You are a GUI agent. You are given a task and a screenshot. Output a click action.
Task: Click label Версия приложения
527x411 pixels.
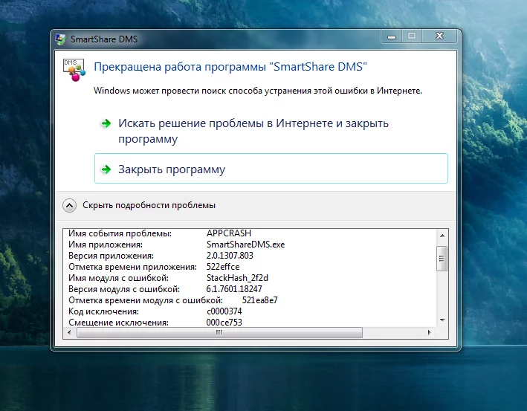point(111,256)
